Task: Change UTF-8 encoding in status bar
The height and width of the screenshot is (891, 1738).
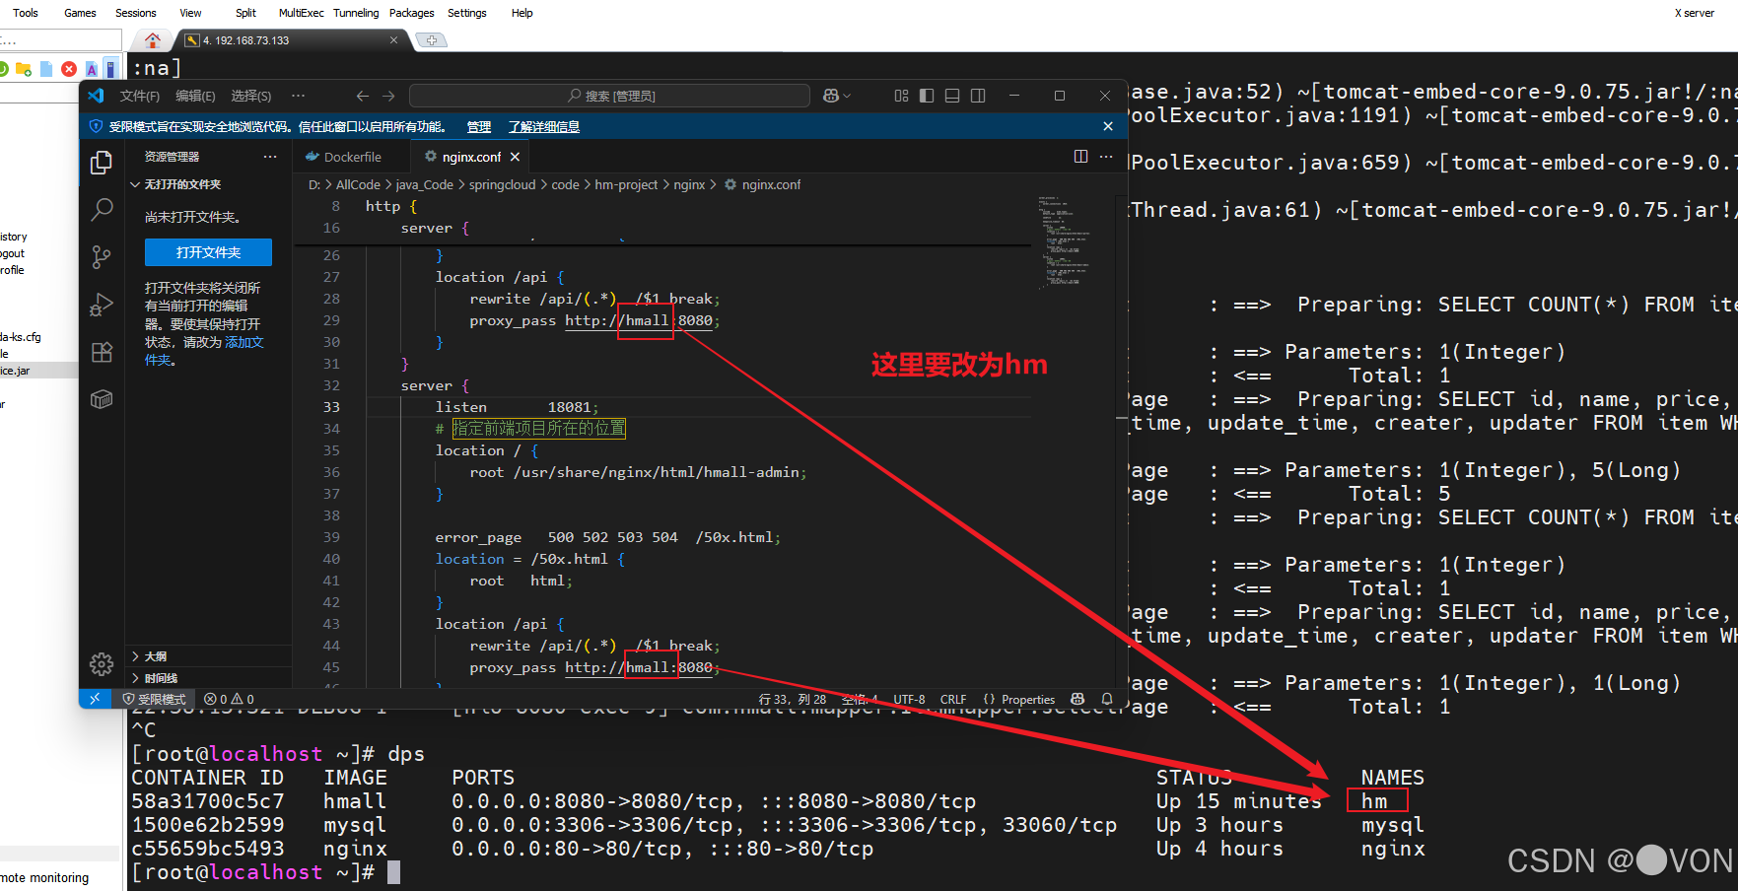Action: pyautogui.click(x=909, y=699)
